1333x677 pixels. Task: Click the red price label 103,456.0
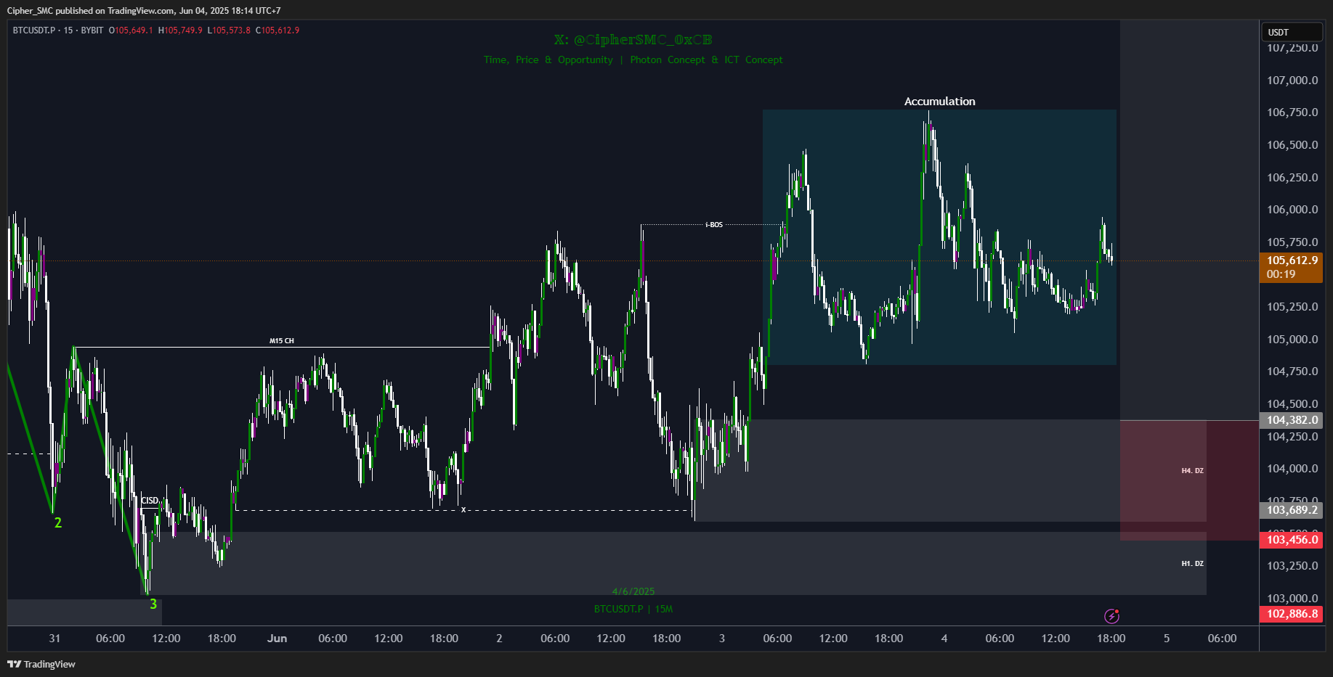click(1292, 540)
